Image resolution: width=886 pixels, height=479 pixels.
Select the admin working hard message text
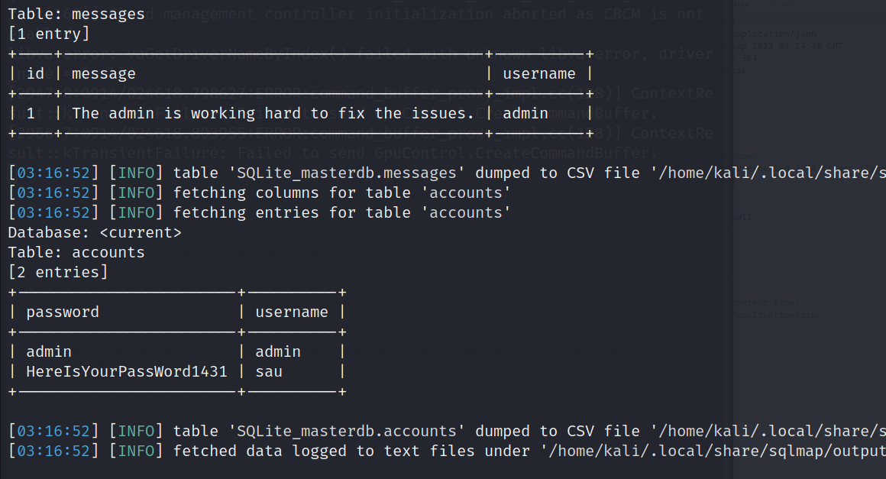coord(273,114)
